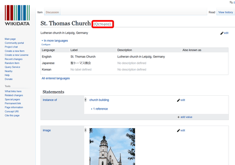Image resolution: width=235 pixels, height=165 pixels.
Task: Switch to the Item tab
Action: tap(40, 12)
